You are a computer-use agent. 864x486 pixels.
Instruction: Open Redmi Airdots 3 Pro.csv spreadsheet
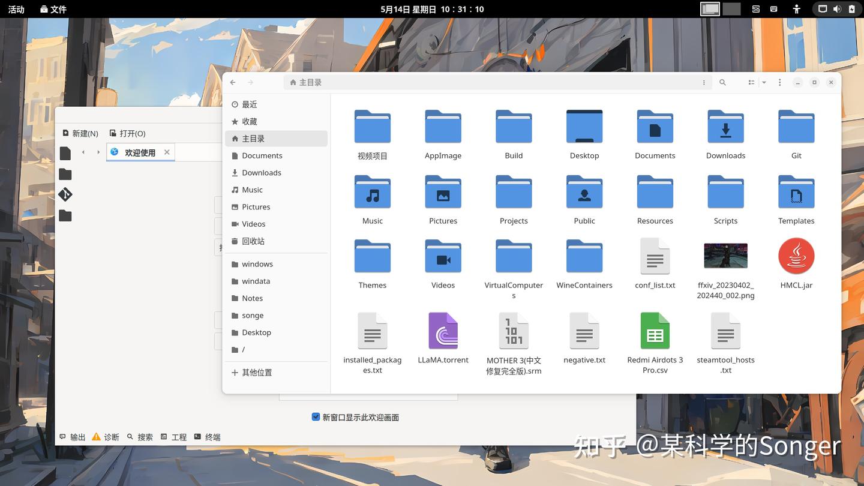655,331
